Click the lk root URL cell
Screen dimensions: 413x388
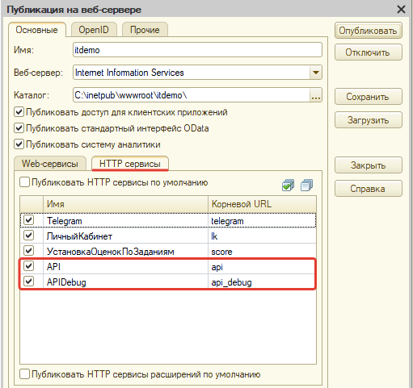coord(262,236)
